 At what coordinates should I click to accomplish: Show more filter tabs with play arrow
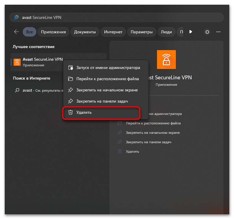pyautogui.click(x=191, y=32)
